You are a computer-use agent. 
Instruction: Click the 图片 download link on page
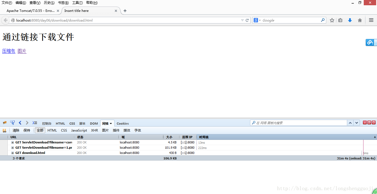[22, 51]
